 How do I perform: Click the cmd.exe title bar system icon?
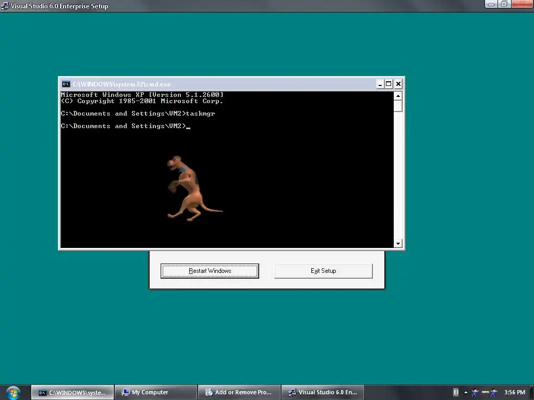(66, 84)
